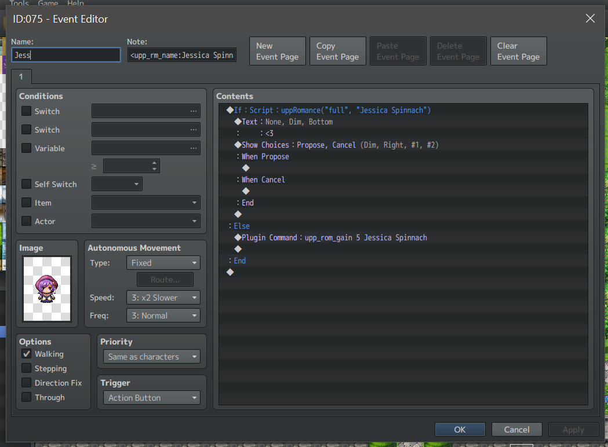Select the If Script uppRomance command line

tap(403, 111)
